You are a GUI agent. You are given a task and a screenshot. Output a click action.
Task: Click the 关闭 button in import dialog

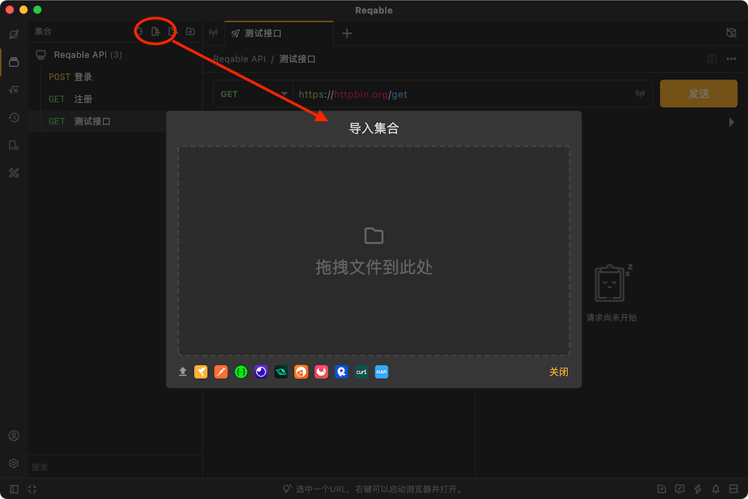[x=558, y=372]
